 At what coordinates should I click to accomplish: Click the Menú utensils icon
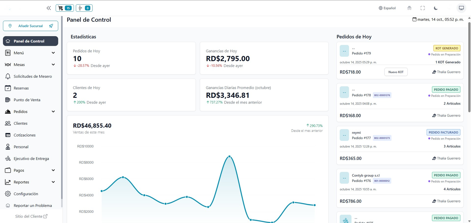point(8,53)
